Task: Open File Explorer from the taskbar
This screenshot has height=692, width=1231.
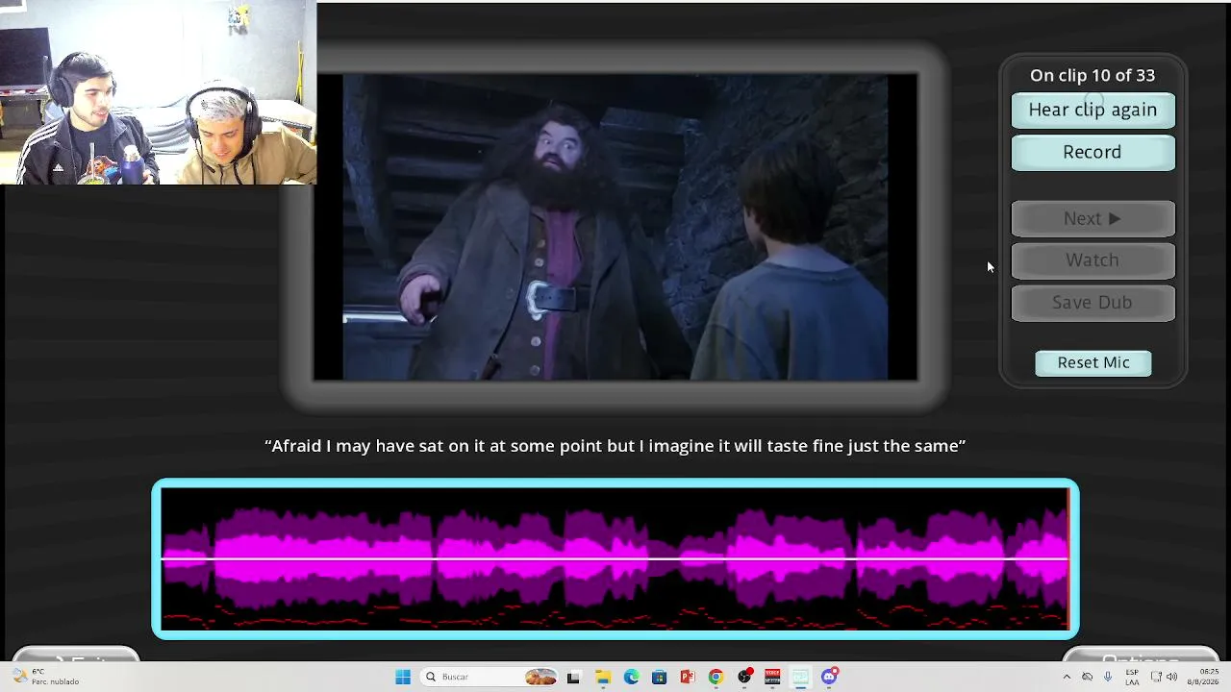Action: 602,677
